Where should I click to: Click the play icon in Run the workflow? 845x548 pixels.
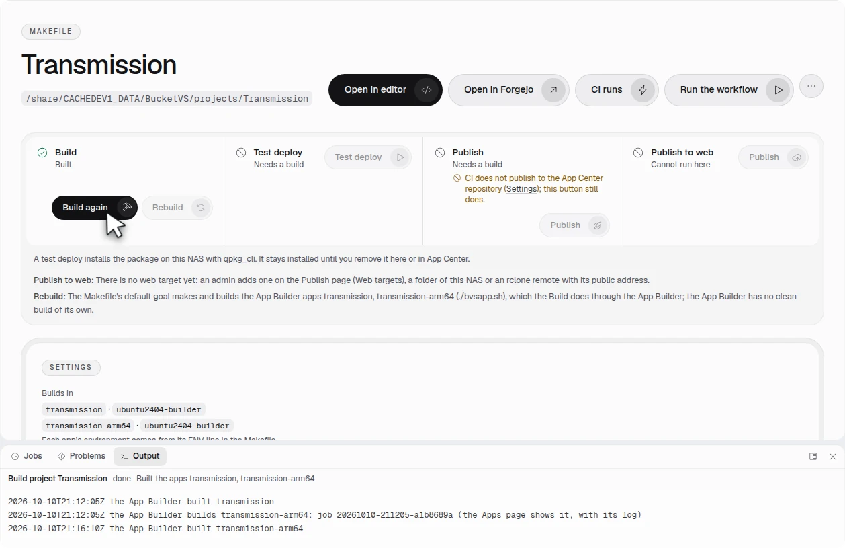point(777,90)
